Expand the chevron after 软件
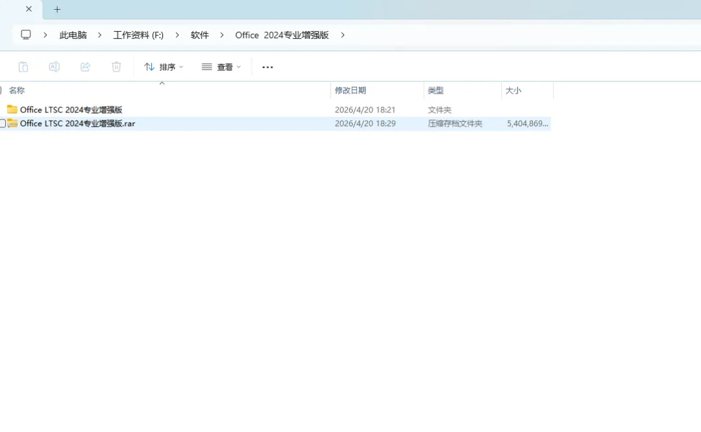Image resolution: width=701 pixels, height=432 pixels. 222,35
